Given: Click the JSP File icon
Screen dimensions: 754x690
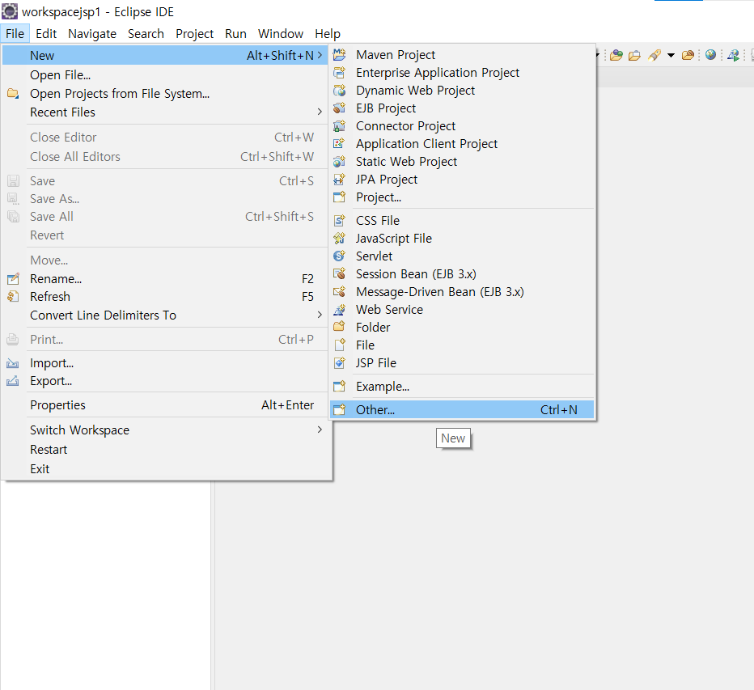Looking at the screenshot, I should (340, 363).
